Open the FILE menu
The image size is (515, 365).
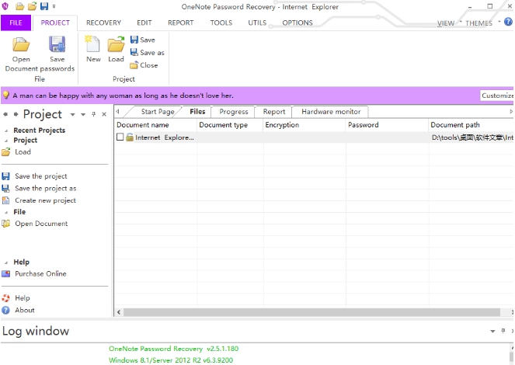point(16,23)
